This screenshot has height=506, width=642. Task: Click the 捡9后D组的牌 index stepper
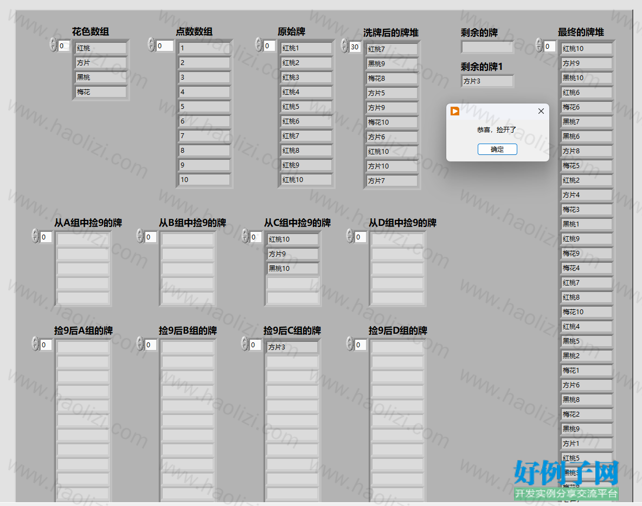(x=350, y=345)
